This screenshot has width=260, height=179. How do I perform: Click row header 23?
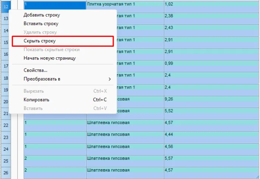point(6,138)
